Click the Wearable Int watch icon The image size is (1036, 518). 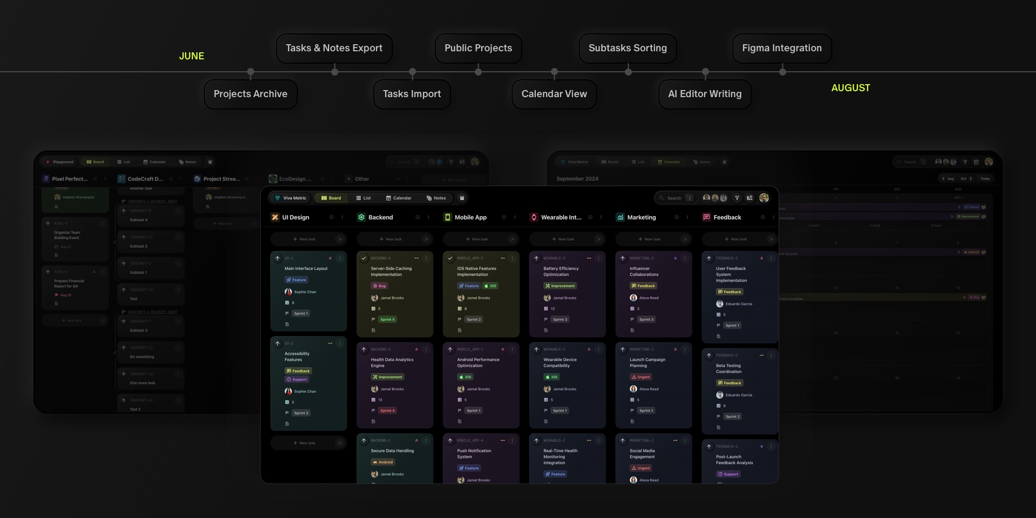pyautogui.click(x=534, y=217)
